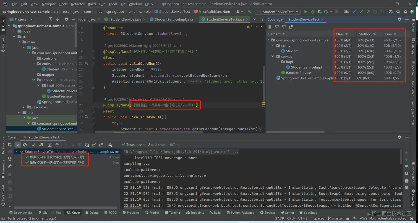Toggle Show Passed tests checkmark button
The image size is (418, 223).
click(x=18, y=145)
